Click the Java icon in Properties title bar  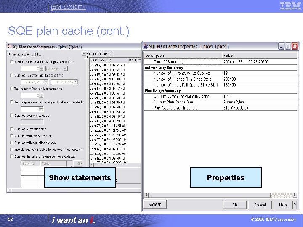coord(146,47)
